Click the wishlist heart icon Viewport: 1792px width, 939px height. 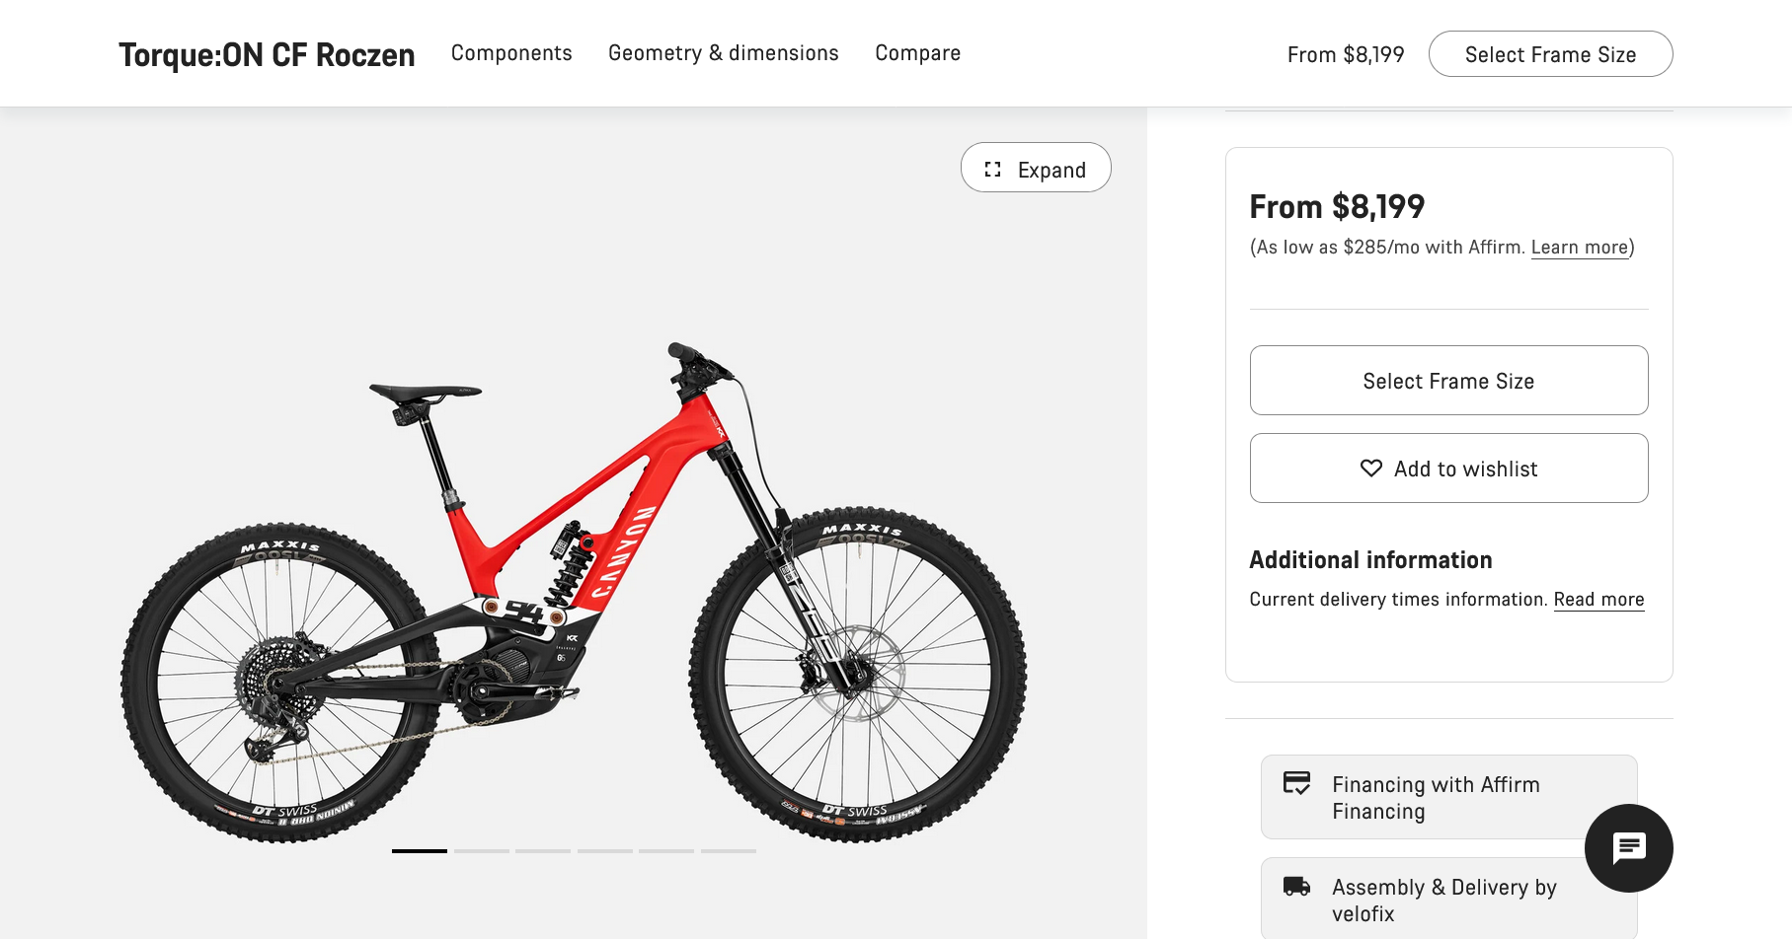click(1371, 469)
